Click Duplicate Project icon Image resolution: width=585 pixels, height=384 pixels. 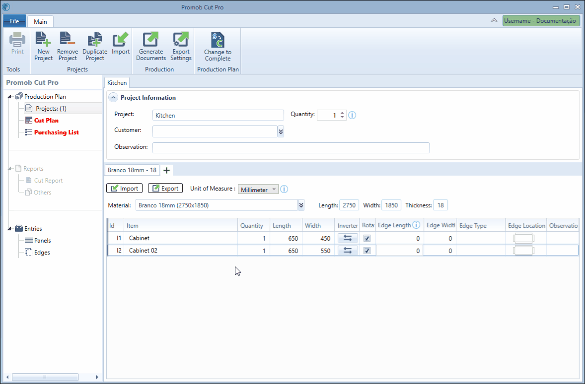(x=95, y=40)
